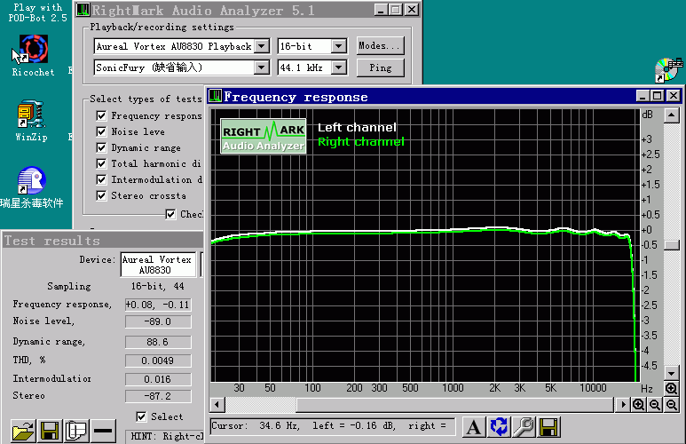This screenshot has height=444, width=686.
Task: Click the horizontal scrollbar left arrow under graph
Action: [217, 405]
